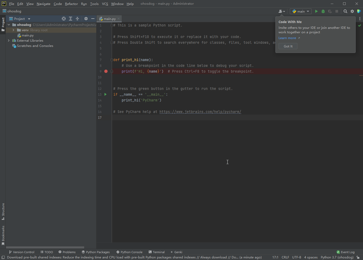Open JetBrains Toolbox colorful icon at top right
Screen dimensions: 363x260
pos(359,11)
